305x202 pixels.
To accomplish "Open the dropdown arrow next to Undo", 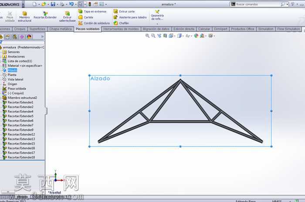I will click(76, 4).
